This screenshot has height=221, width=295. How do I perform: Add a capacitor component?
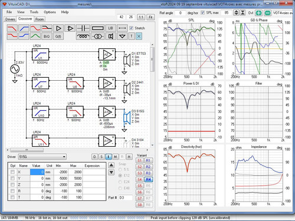pos(83,28)
